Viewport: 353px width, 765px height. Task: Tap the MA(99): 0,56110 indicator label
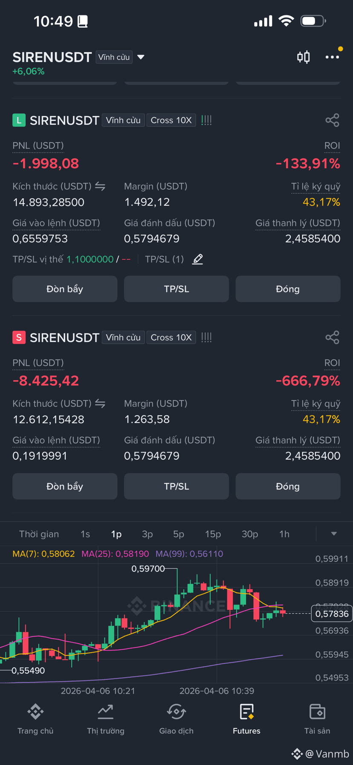189,554
